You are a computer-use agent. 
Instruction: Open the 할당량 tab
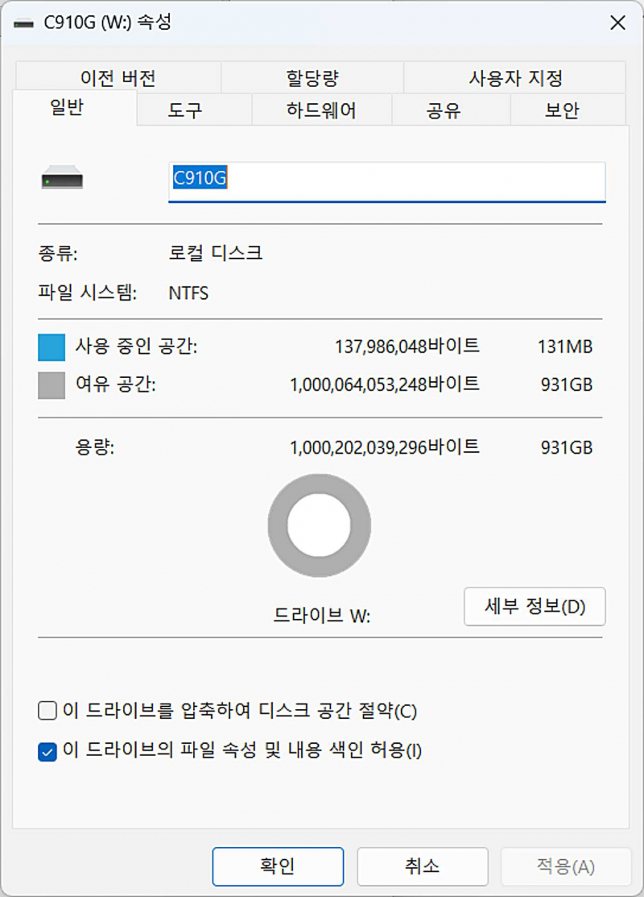tap(312, 78)
